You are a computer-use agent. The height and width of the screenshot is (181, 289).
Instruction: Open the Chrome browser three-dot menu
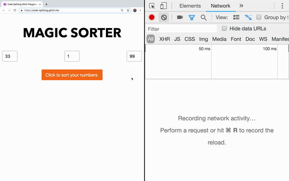pos(141,10)
